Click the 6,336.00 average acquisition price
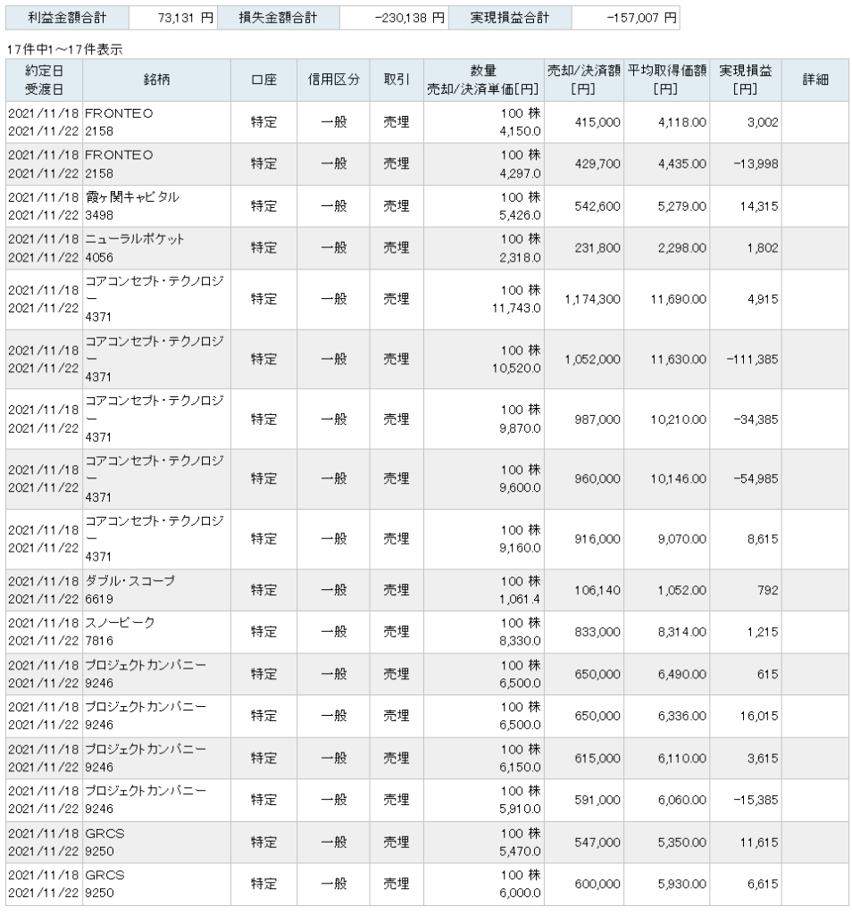The image size is (852, 914). tap(681, 717)
